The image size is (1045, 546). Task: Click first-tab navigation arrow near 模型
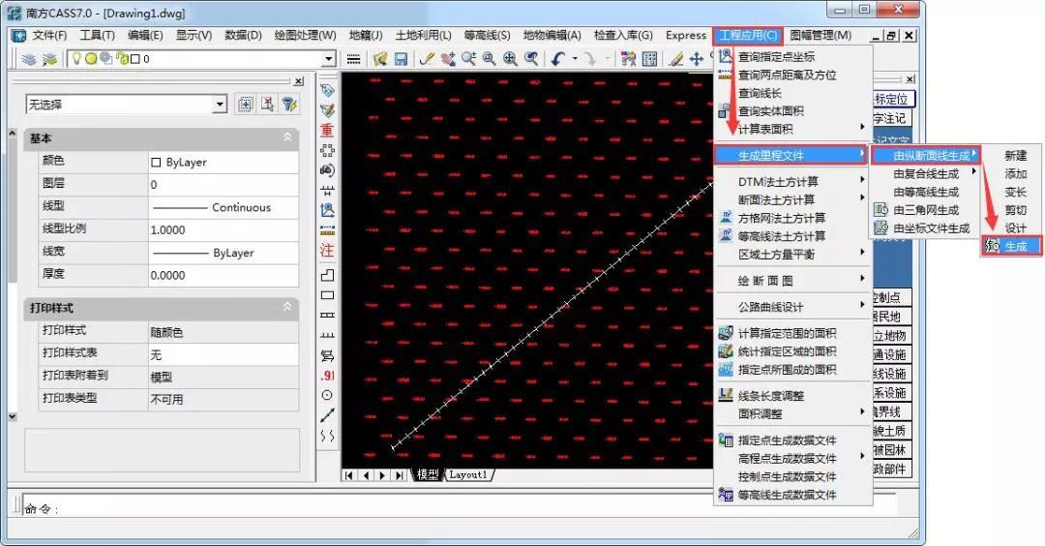(x=349, y=475)
